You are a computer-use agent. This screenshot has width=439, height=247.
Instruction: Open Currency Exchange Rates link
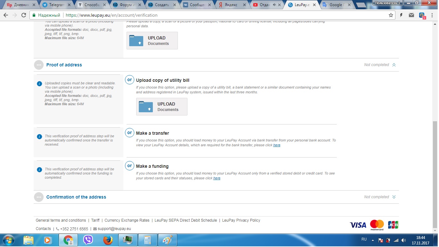click(x=127, y=220)
